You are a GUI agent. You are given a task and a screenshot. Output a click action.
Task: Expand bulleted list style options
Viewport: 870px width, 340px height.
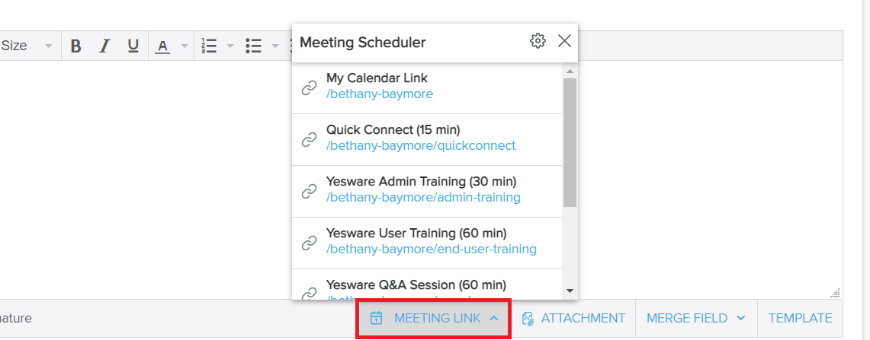click(274, 46)
